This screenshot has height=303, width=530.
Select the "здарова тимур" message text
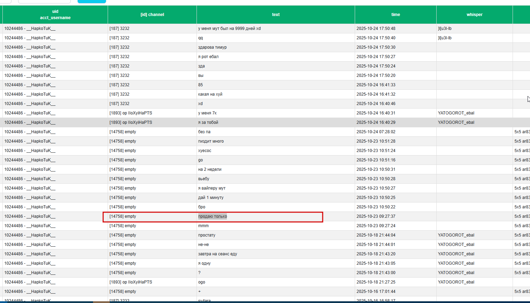coord(212,47)
